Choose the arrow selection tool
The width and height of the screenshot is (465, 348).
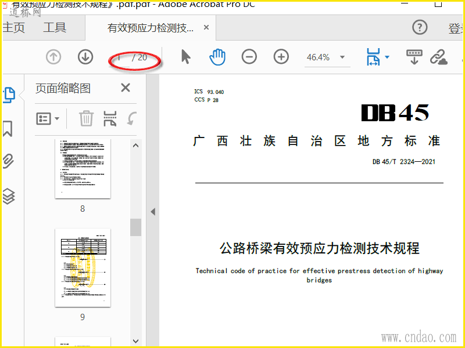click(186, 57)
